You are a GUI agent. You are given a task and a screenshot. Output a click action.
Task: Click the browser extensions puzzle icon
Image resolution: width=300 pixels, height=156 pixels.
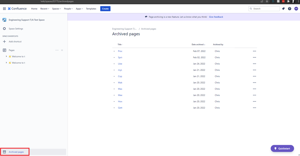[x=288, y=1]
